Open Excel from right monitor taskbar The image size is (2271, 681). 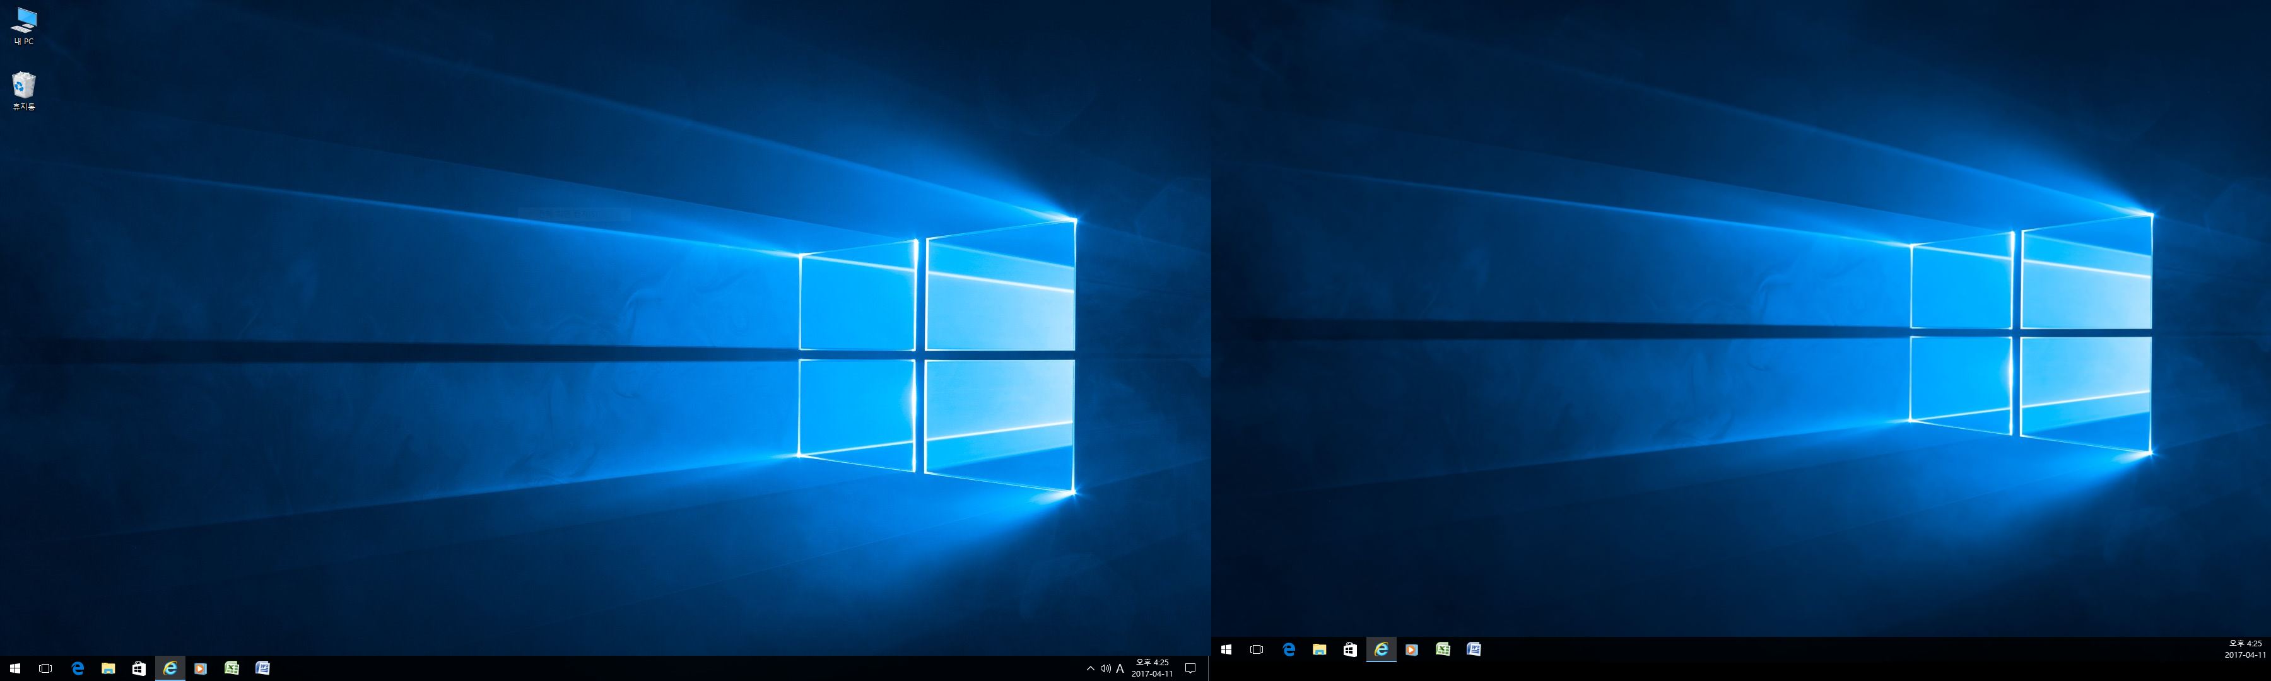[1443, 649]
